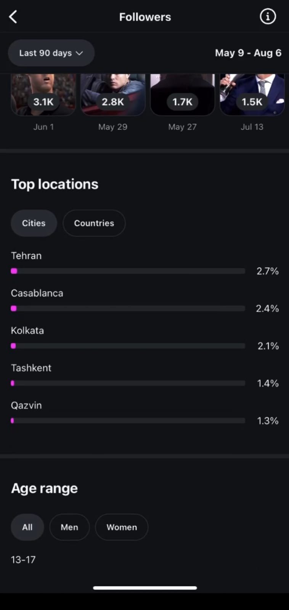Open the info icon in header
The image size is (289, 610).
[268, 17]
